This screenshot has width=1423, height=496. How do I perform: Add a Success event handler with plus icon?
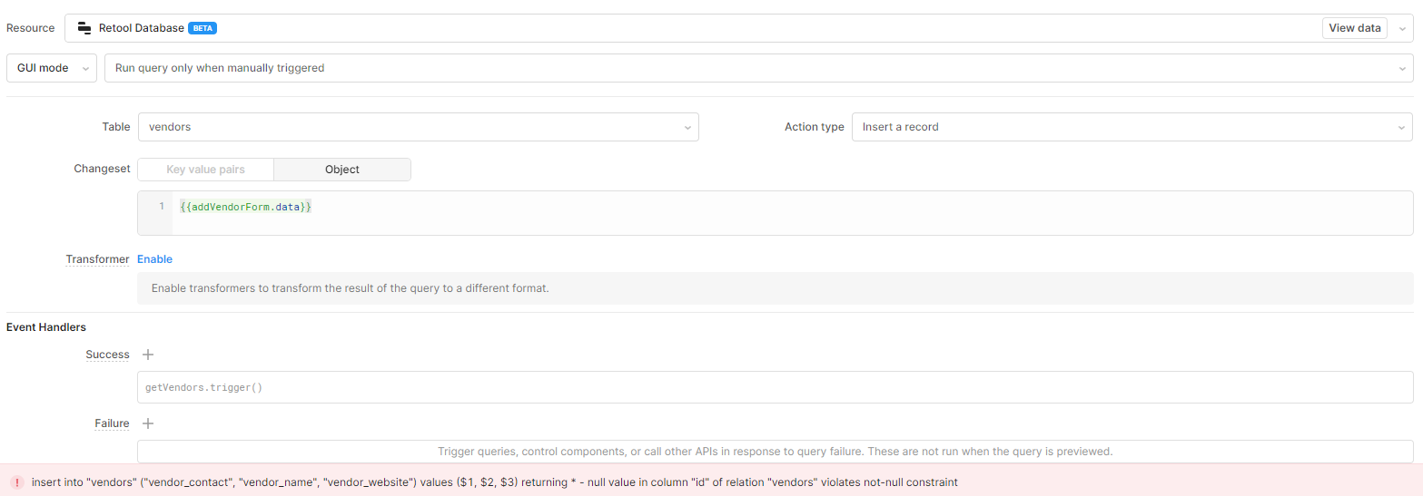[148, 355]
